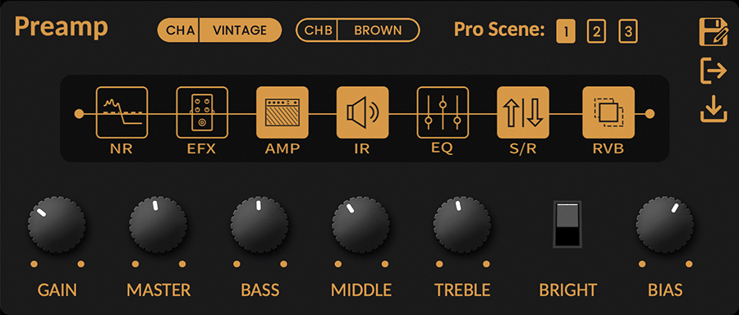
Task: Click the TREBLE label text
Action: 462,290
